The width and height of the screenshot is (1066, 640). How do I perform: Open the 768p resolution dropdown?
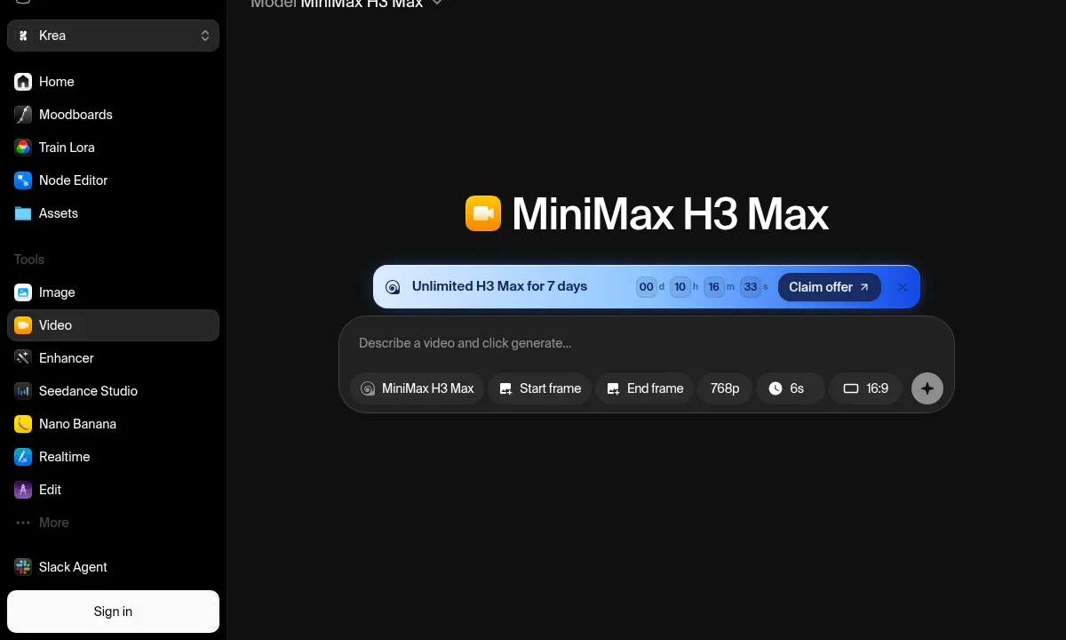725,388
